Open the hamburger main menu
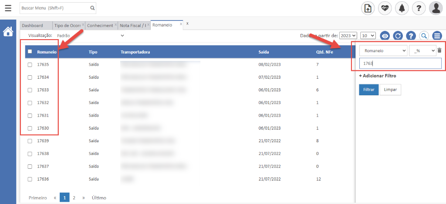The height and width of the screenshot is (204, 446). click(x=8, y=8)
